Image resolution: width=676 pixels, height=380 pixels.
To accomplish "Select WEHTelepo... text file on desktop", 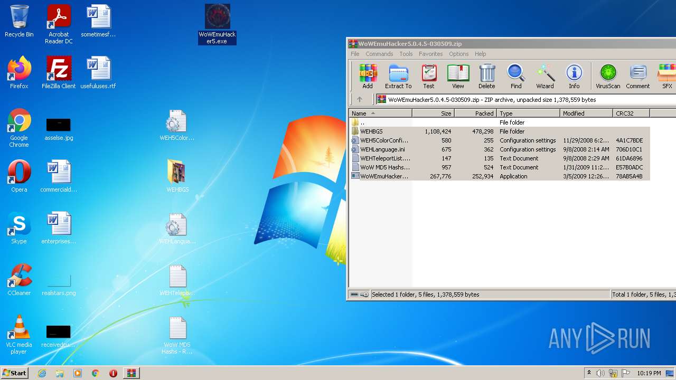I will pyautogui.click(x=177, y=280).
